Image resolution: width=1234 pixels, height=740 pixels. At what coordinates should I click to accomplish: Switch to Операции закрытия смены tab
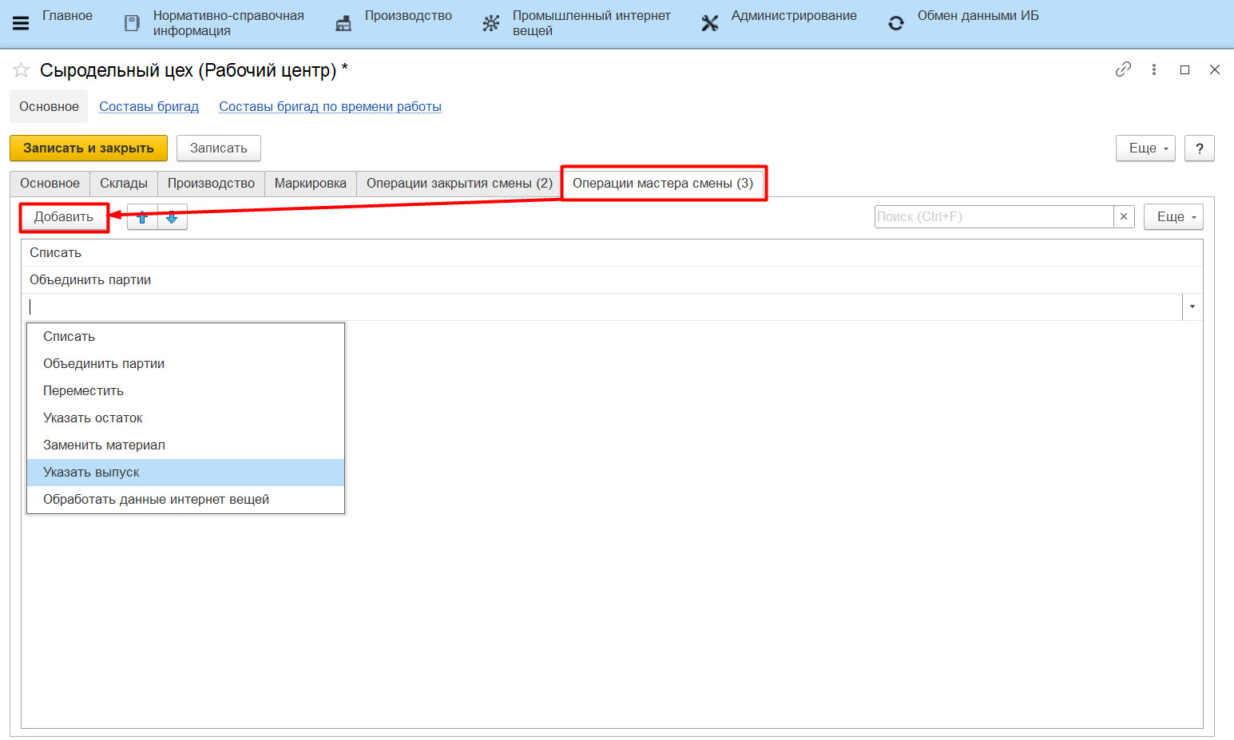(x=459, y=184)
